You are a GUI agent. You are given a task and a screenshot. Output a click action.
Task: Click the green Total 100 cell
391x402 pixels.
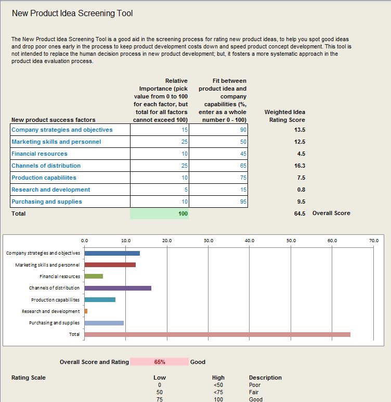coord(160,213)
